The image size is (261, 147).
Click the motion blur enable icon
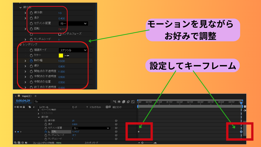(x=128, y=101)
